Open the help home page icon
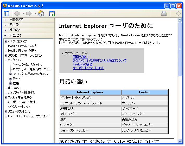The width and height of the screenshot is (185, 146). coord(41,13)
